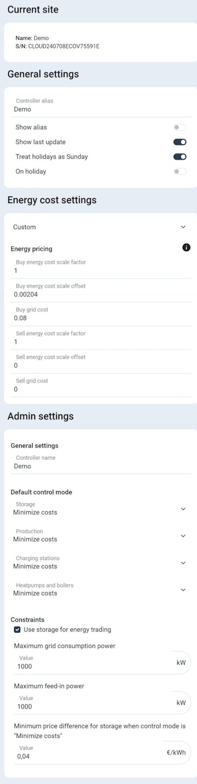
Task: Enable the On holiday switch
Action: click(x=180, y=171)
